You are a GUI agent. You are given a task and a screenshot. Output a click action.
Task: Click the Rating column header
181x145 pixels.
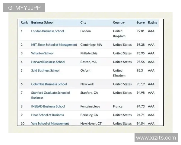point(152,22)
